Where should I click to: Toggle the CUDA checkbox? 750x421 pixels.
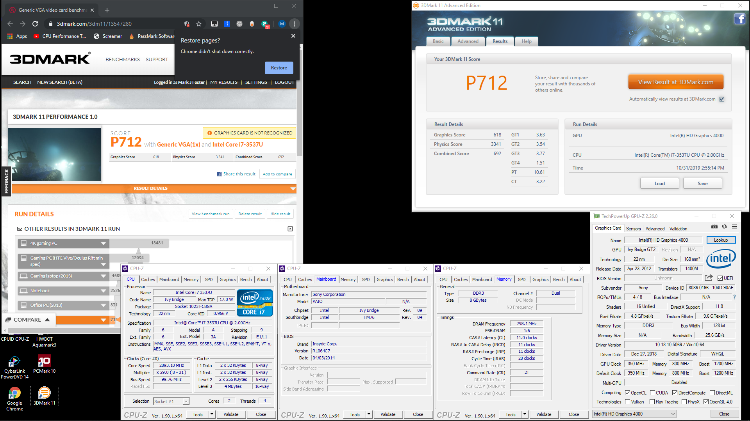tap(652, 393)
